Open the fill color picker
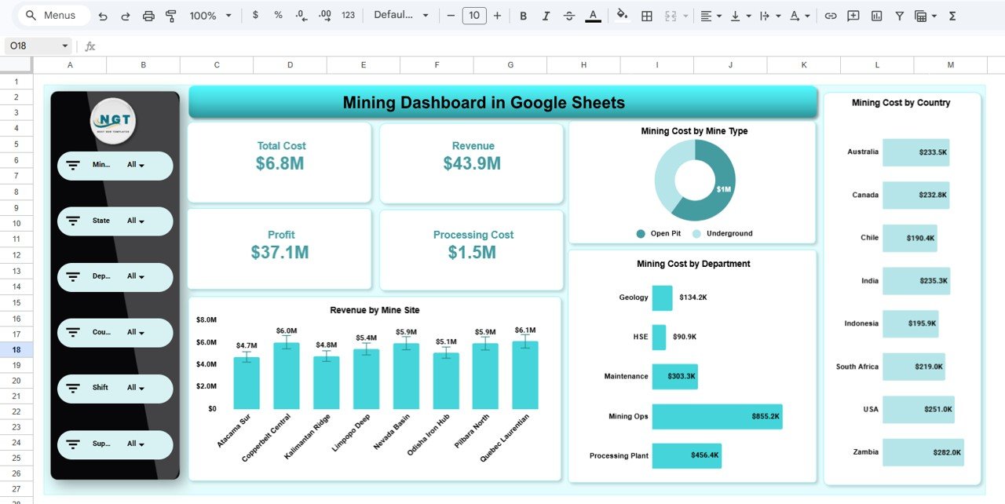 (621, 15)
